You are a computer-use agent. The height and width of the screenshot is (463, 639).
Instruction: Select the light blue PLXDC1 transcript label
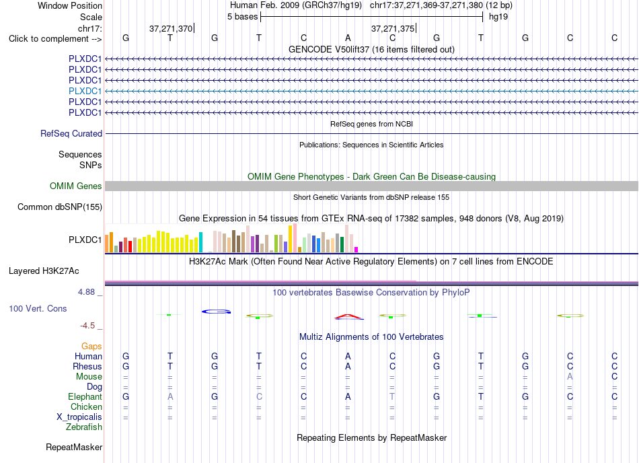(85, 91)
